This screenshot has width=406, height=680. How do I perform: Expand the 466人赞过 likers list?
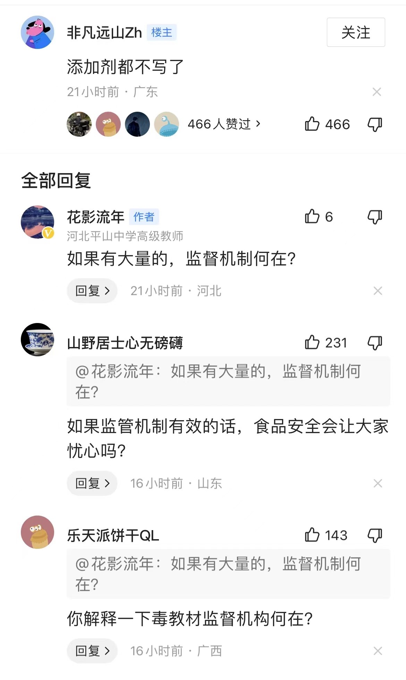tap(224, 124)
